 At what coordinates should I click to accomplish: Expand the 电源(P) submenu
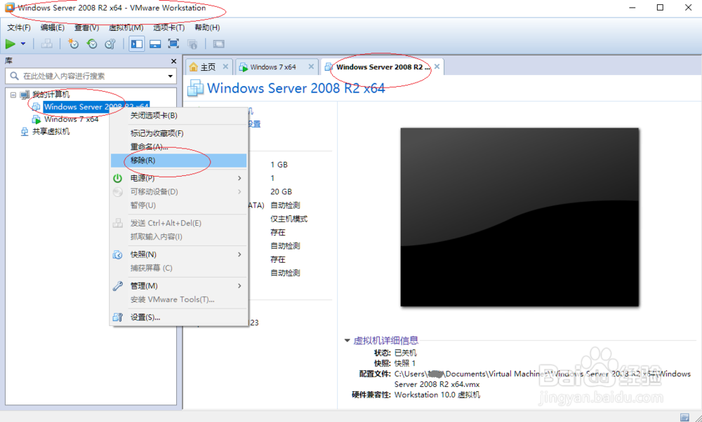178,178
